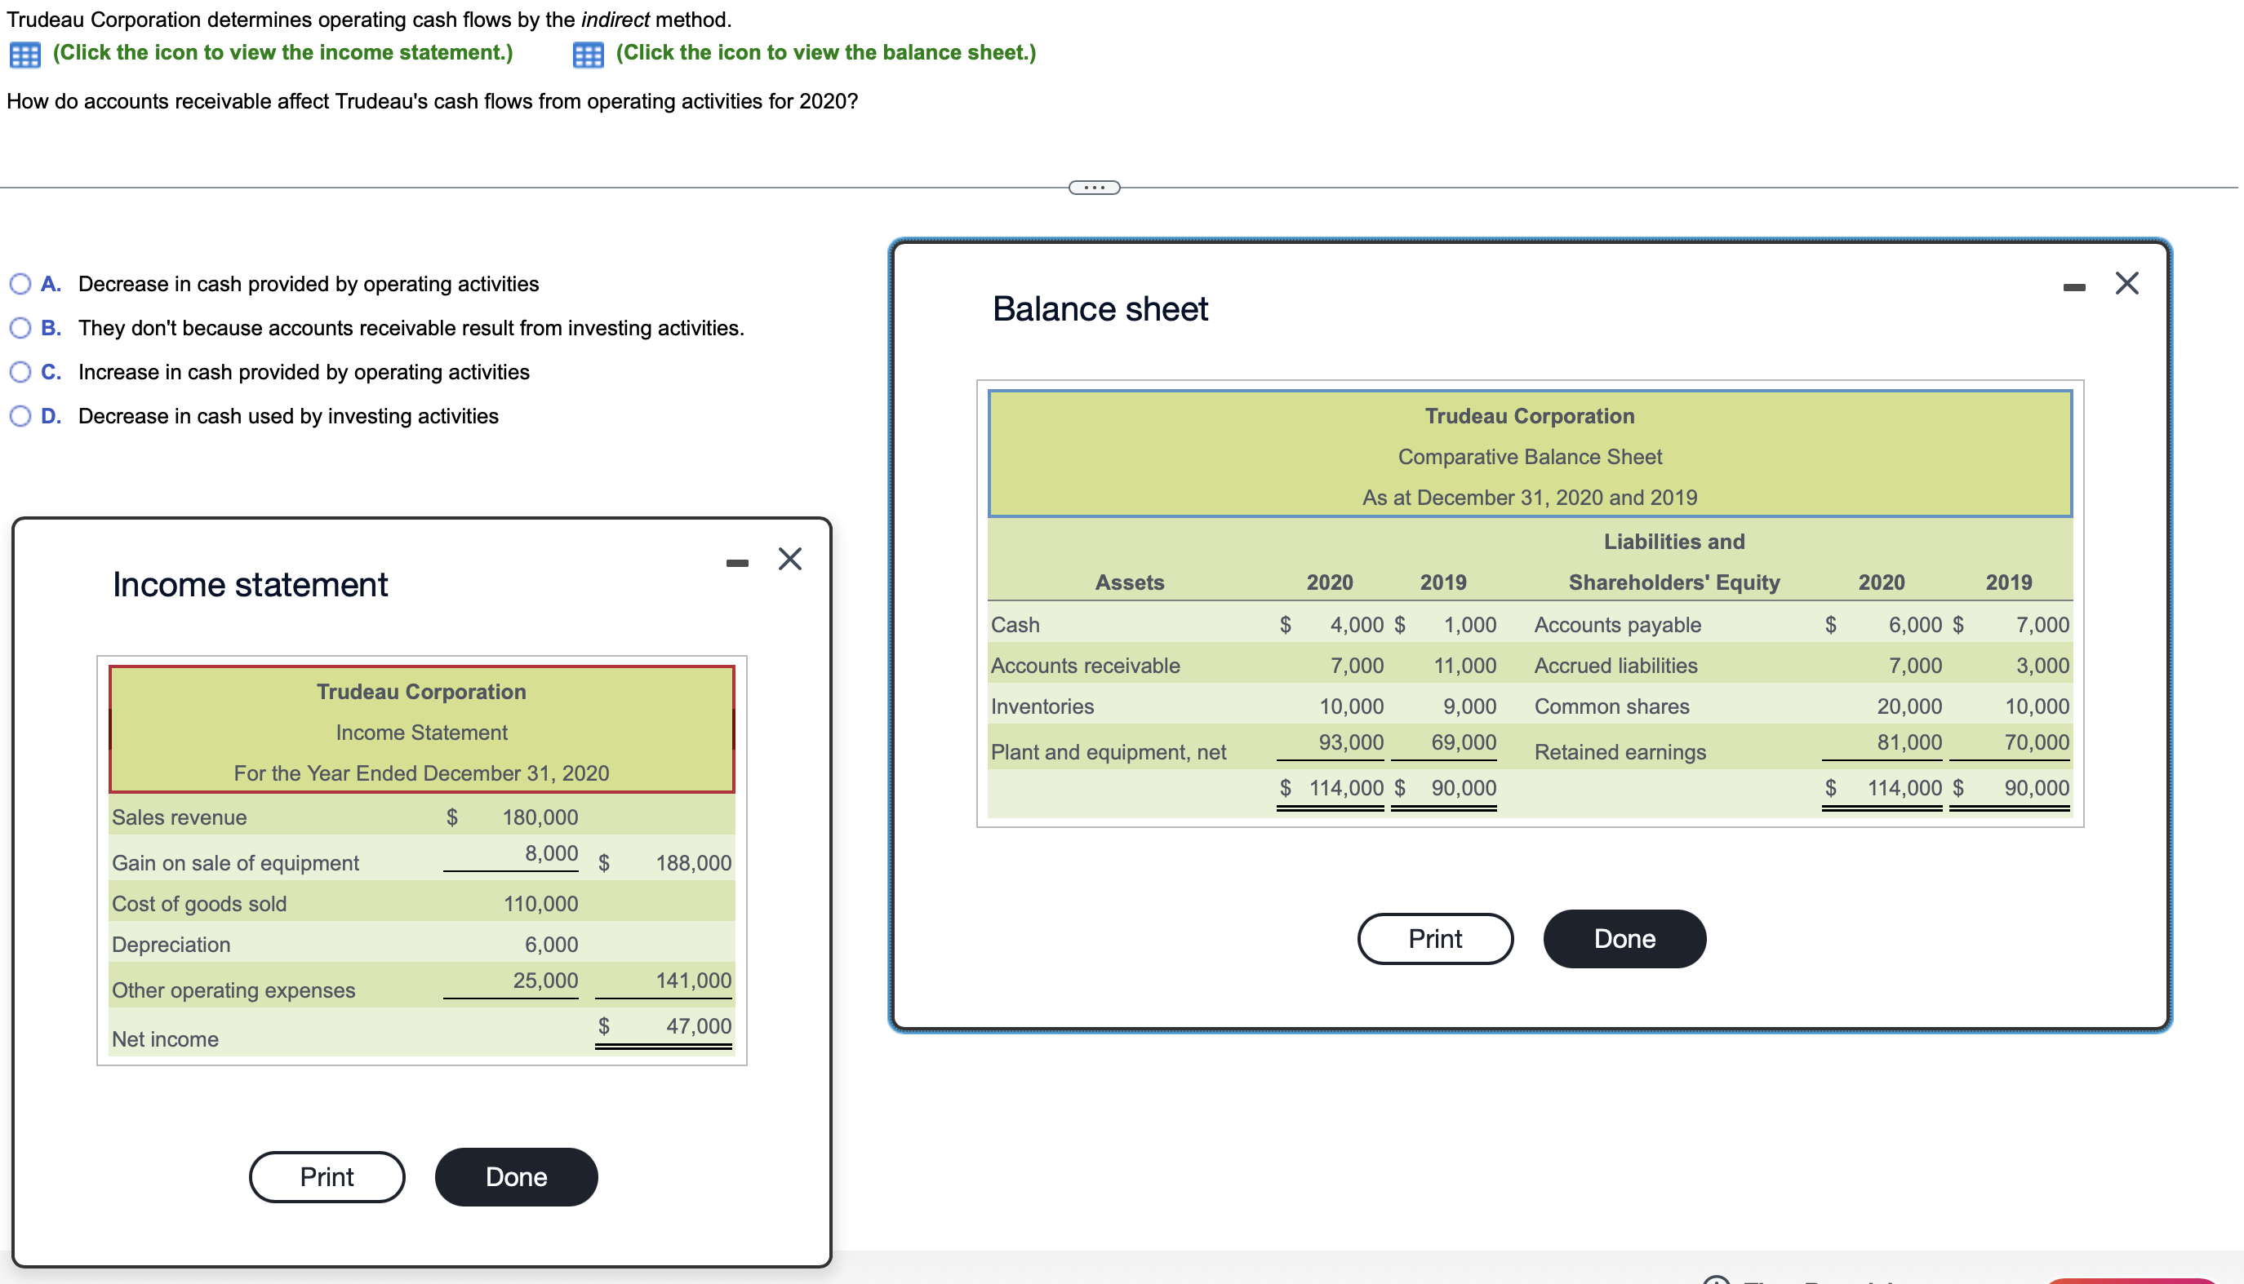Click the Income Statement table header box
The height and width of the screenshot is (1284, 2244).
click(421, 730)
